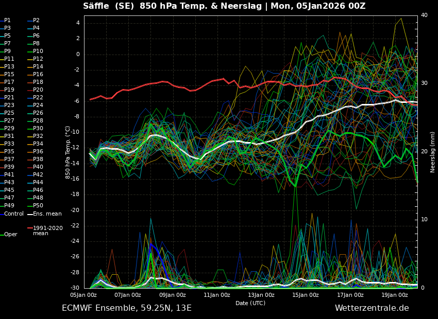Click the '19Jan 00z' date label

coord(394,295)
